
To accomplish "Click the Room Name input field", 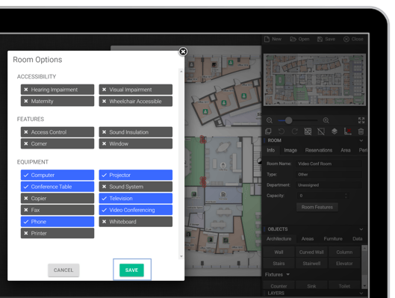I will click(329, 164).
